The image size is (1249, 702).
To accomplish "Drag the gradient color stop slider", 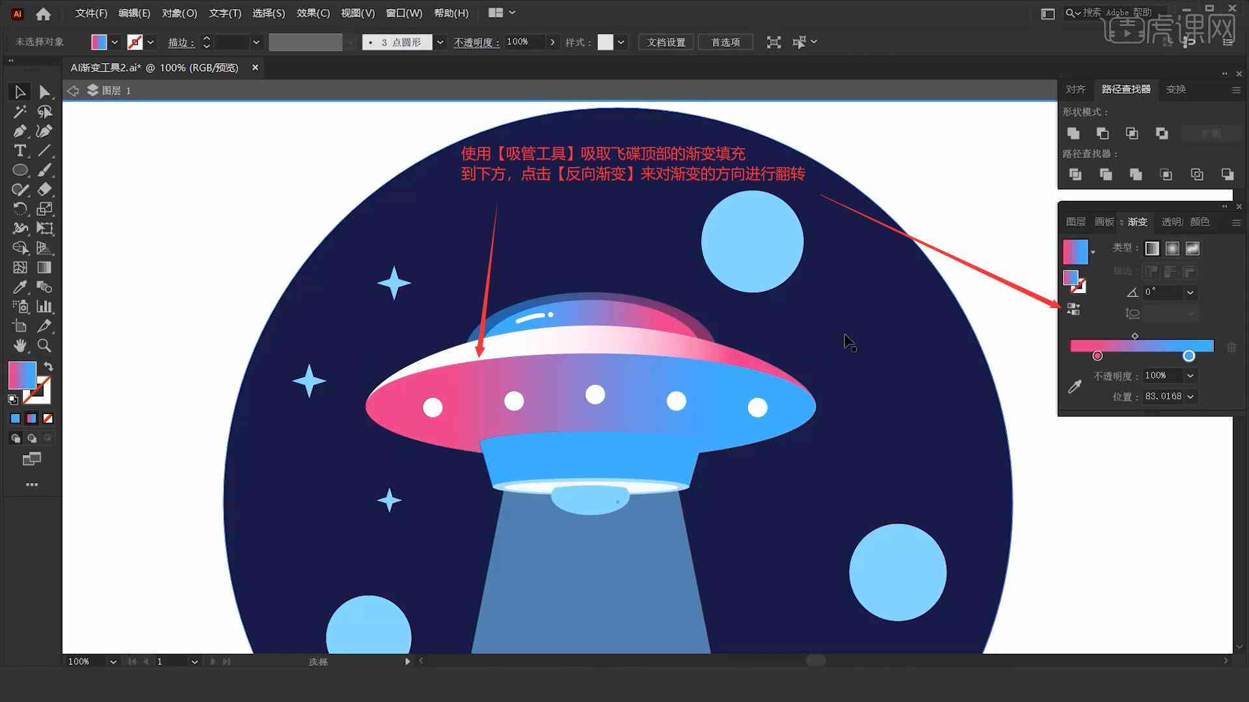I will (x=1187, y=355).
